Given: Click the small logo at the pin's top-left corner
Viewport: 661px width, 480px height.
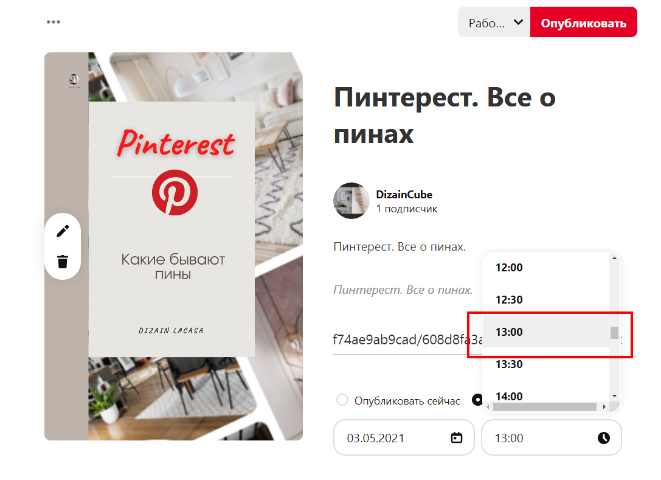Looking at the screenshot, I should click(x=74, y=80).
